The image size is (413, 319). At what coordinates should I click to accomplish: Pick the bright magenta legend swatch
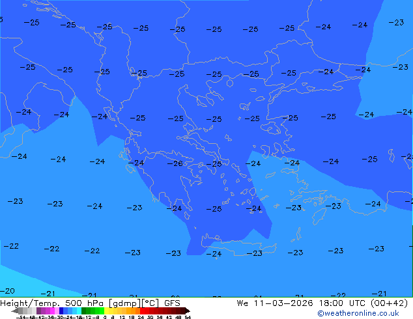(x=52, y=311)
